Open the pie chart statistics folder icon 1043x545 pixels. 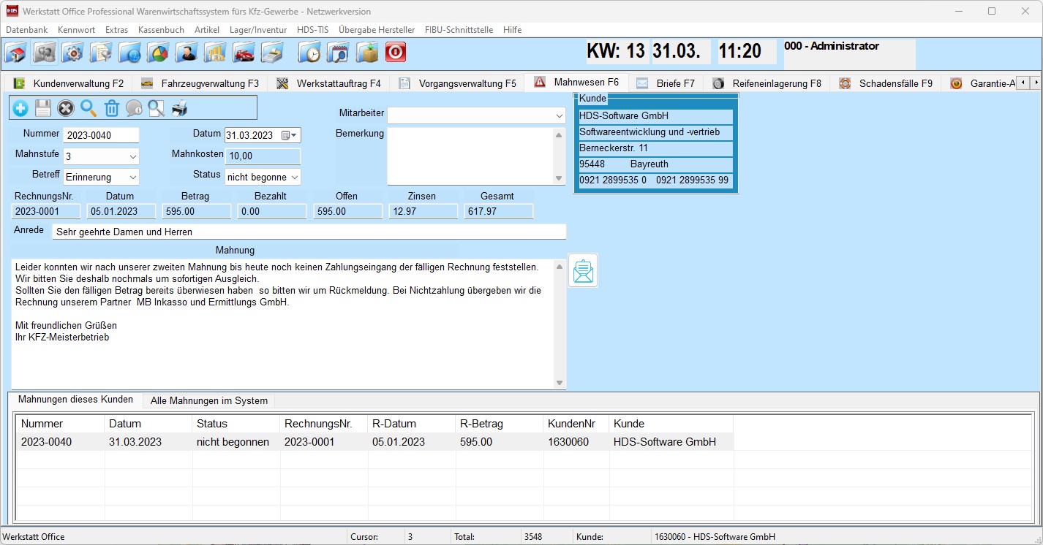(158, 53)
